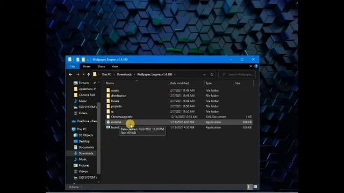Switch to the large icons view status bar icon
Image resolution: width=344 pixels, height=193 pixels.
pyautogui.click(x=255, y=187)
